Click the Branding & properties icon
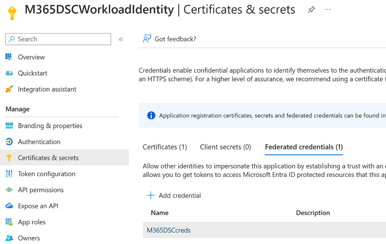Viewport: 386px width, 244px height. click(9, 126)
